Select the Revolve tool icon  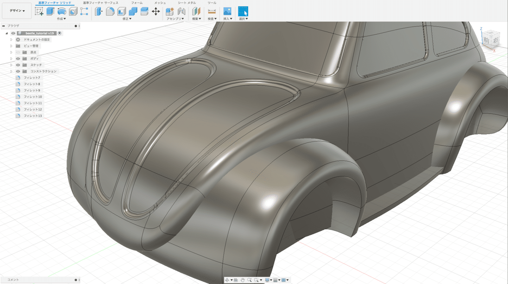click(x=61, y=11)
